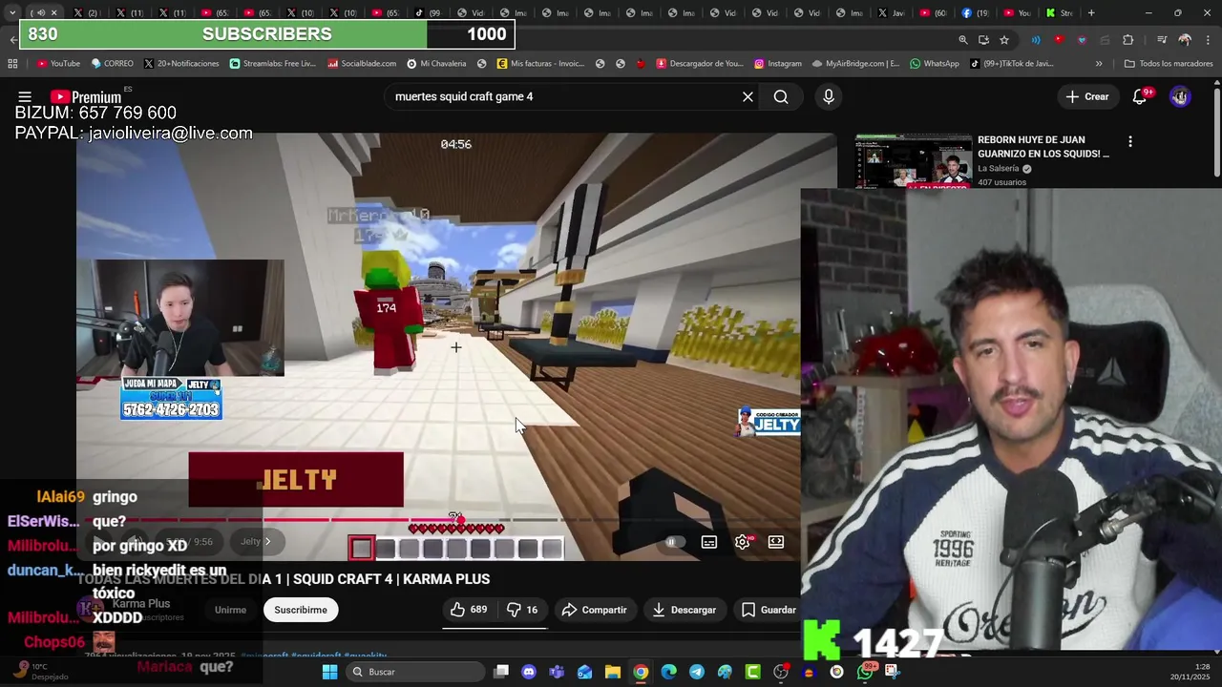Open Todos los marcadores folder
Screen dimensions: 1222x687
pyautogui.click(x=1168, y=64)
